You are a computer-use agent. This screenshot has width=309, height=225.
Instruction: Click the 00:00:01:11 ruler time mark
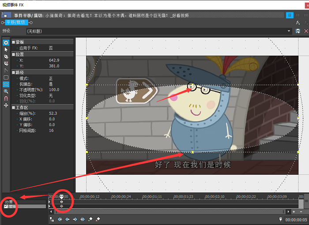point(152,197)
